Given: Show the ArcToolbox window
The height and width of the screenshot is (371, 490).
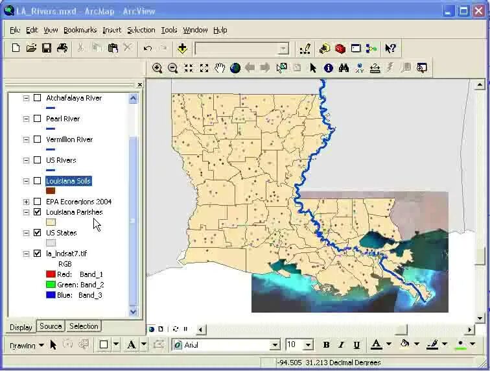Looking at the screenshot, I should click(340, 49).
